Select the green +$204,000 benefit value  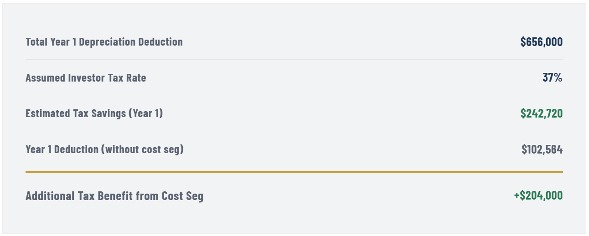pyautogui.click(x=538, y=195)
